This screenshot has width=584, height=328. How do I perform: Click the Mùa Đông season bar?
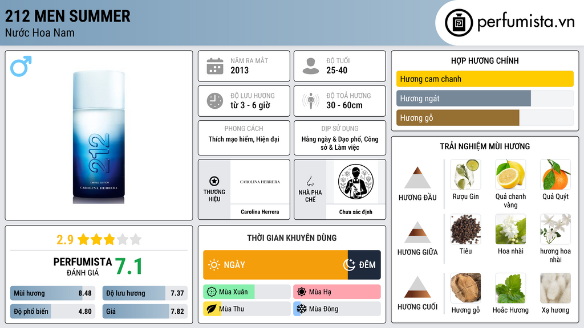[x=337, y=309]
